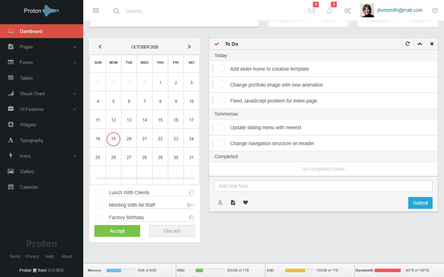Check 'Add slider home to creative template'
The width and height of the screenshot is (444, 277).
[221, 69]
